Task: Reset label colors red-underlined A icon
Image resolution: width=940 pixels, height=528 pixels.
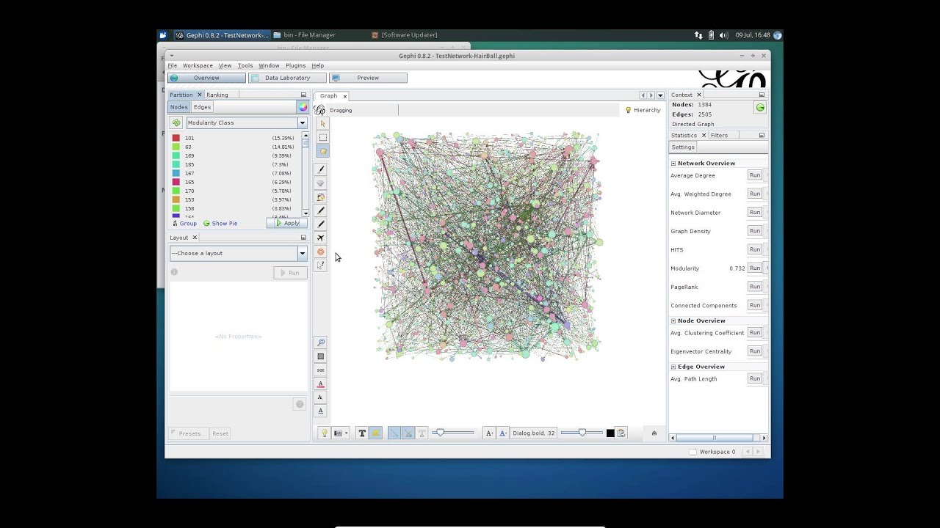Action: (321, 384)
